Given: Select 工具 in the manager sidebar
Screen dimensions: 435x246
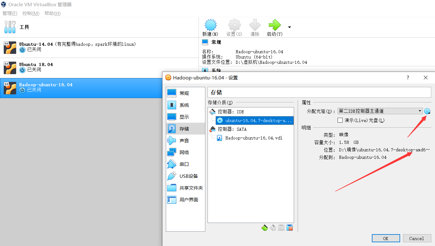Looking at the screenshot, I should [x=99, y=27].
